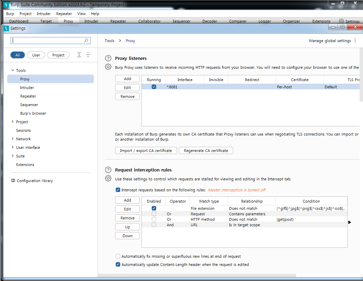Enable the HTTP method rule checkbox
Viewport: 363px width, 281px height.
point(154,219)
